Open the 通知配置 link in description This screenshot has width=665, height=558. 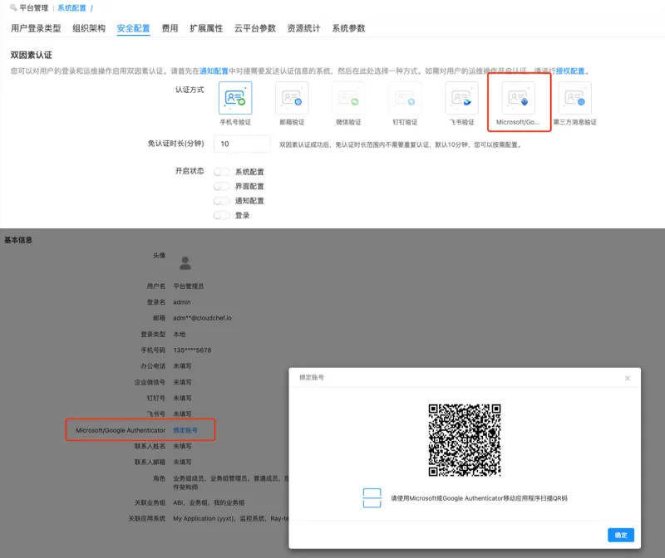pos(214,71)
